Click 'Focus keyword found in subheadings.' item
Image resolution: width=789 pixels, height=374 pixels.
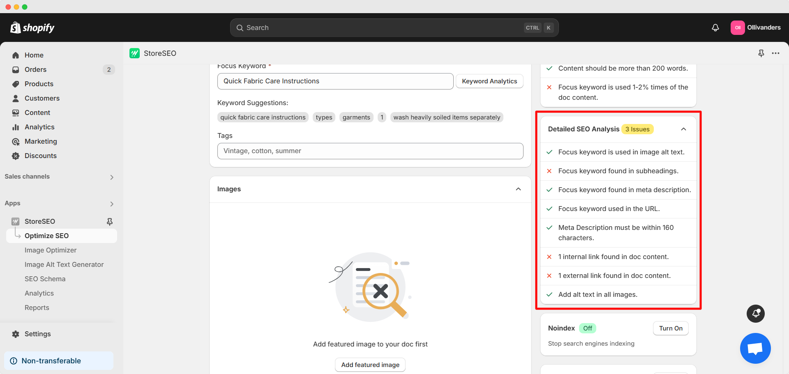[x=618, y=171]
